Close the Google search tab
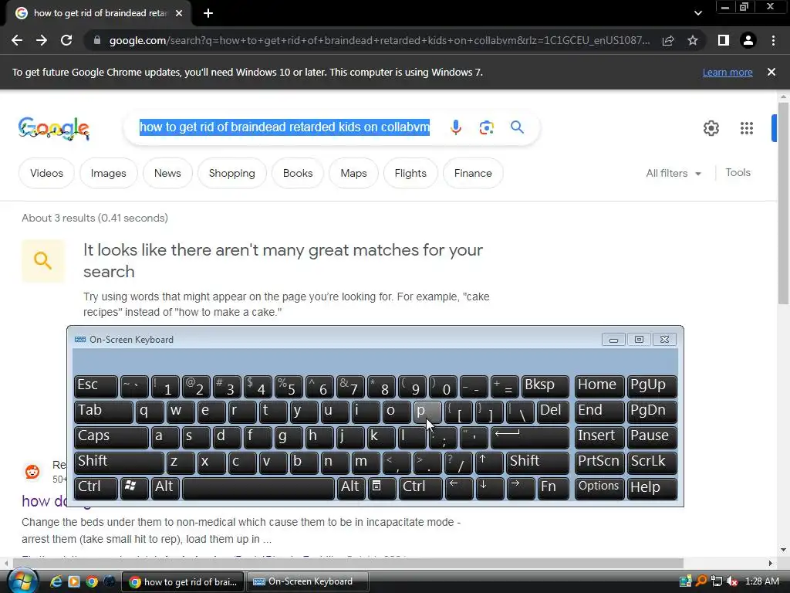Image resolution: width=790 pixels, height=593 pixels. click(179, 14)
